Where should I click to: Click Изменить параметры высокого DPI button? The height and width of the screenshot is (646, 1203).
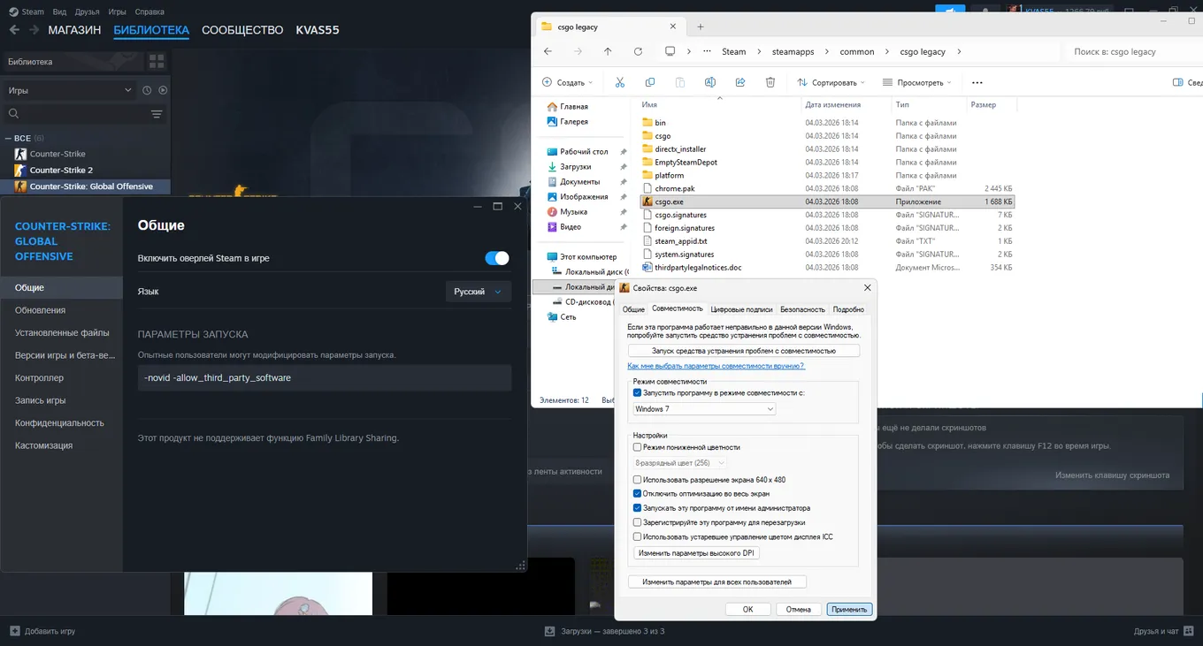(698, 553)
